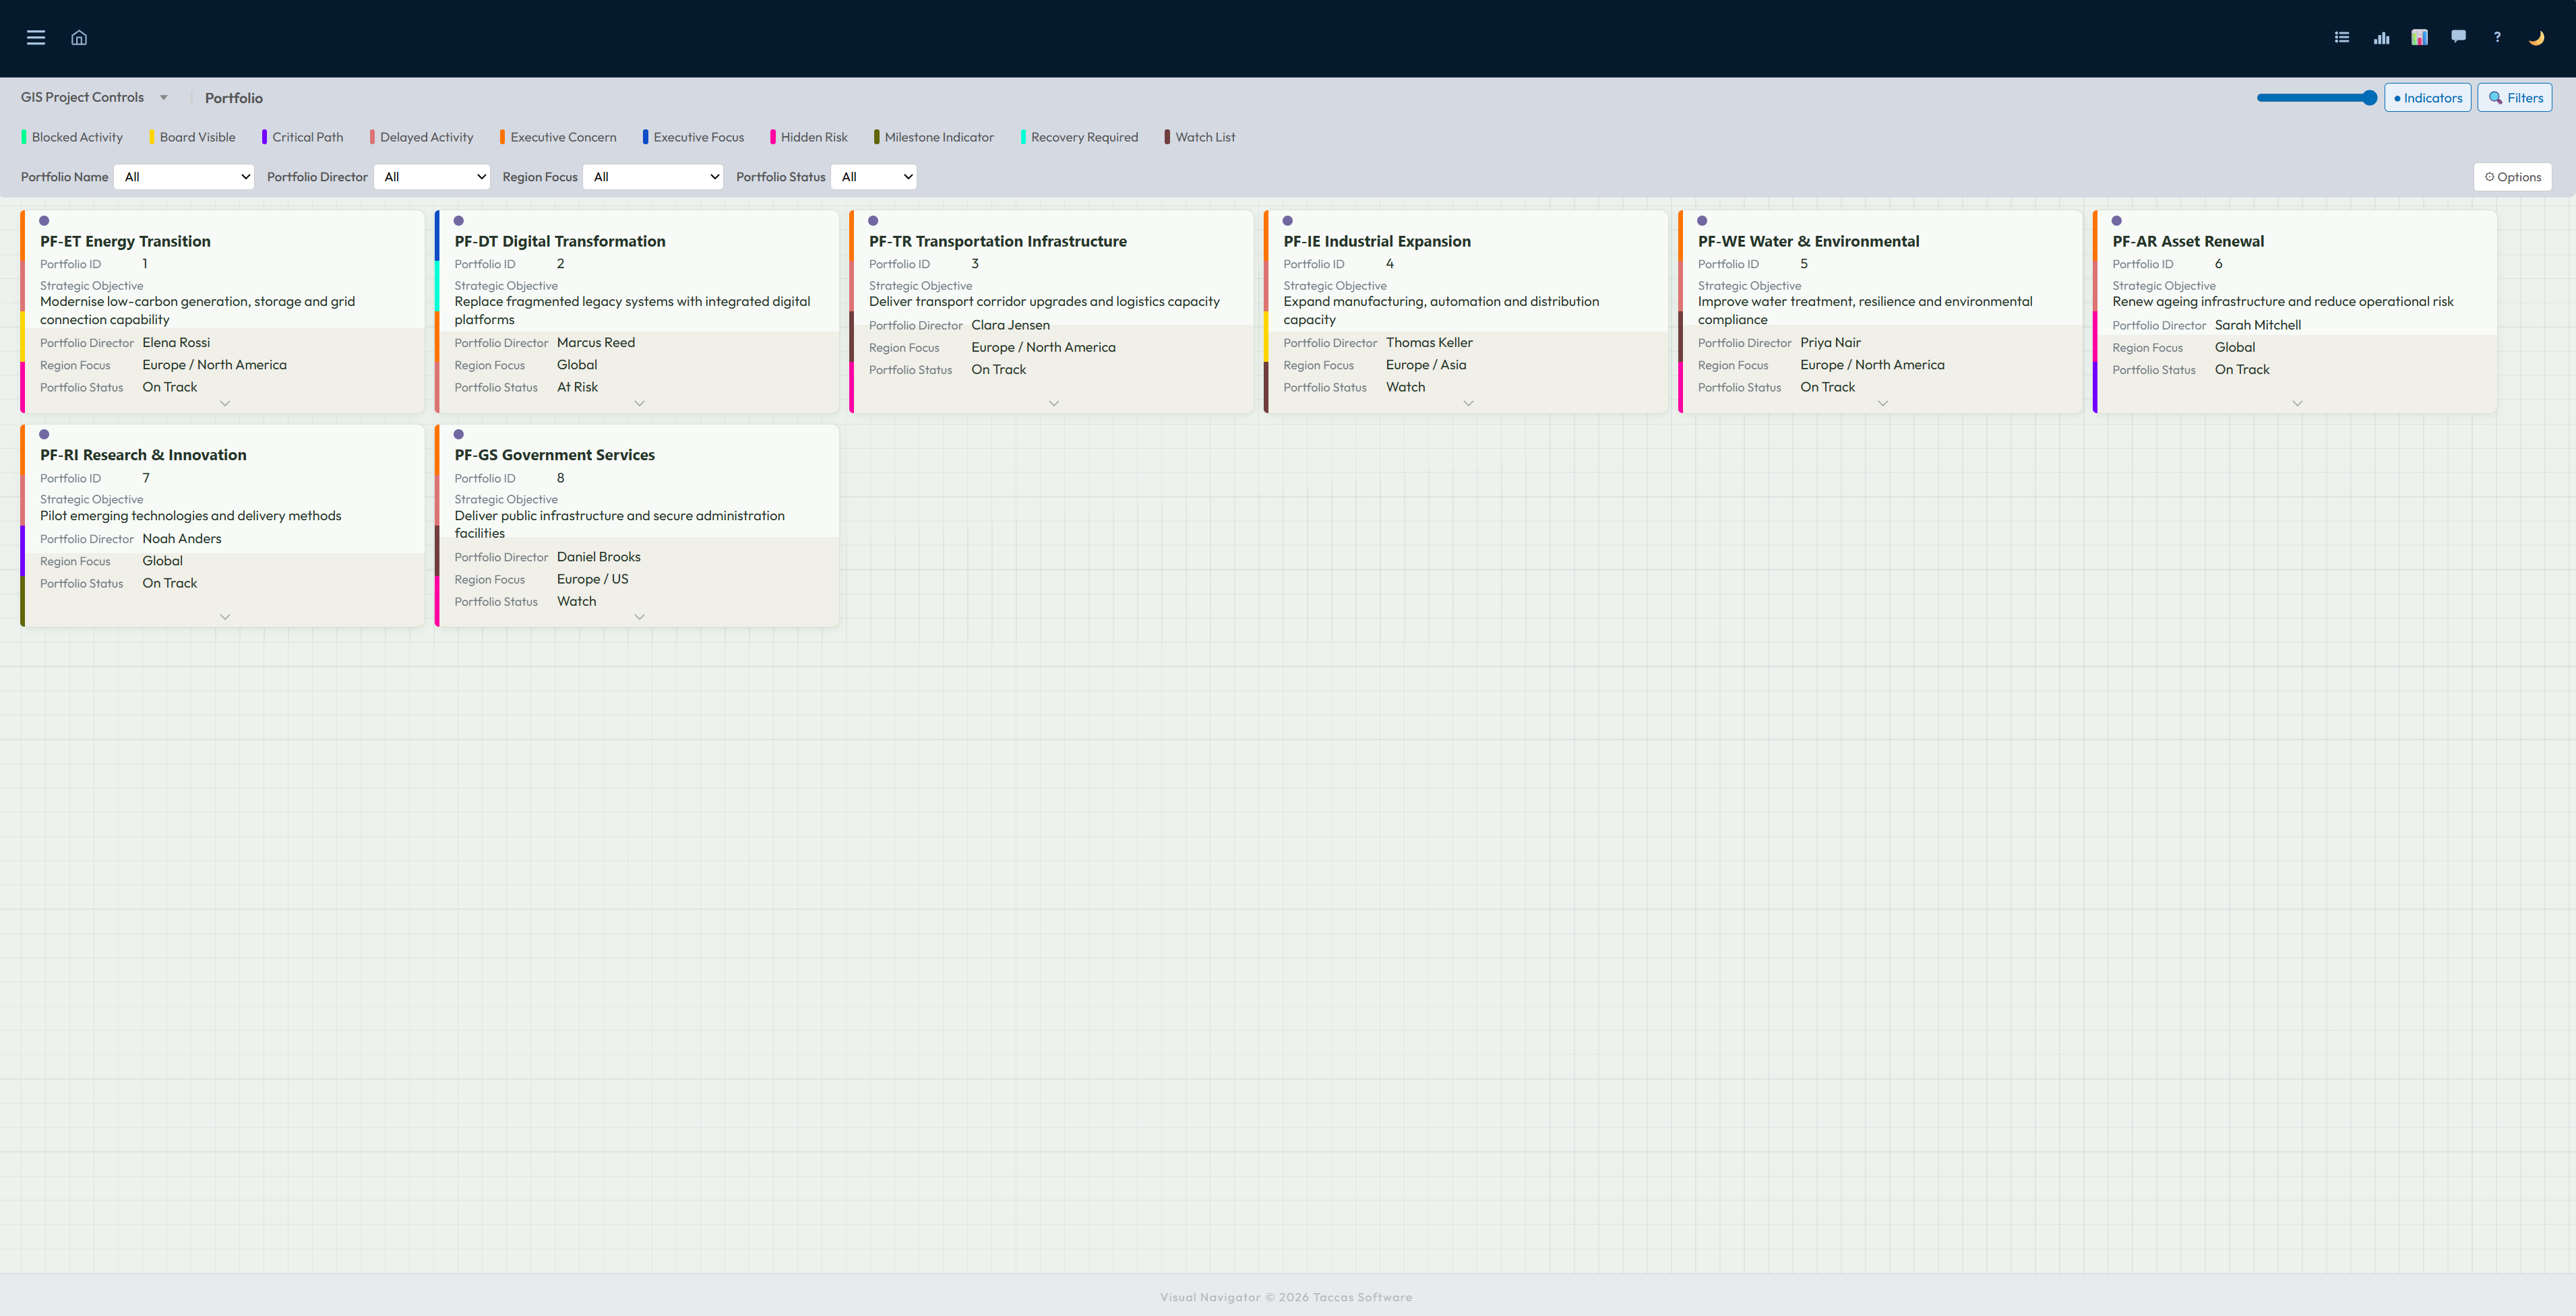Open the Portfolio Director filter dropdown

point(432,177)
